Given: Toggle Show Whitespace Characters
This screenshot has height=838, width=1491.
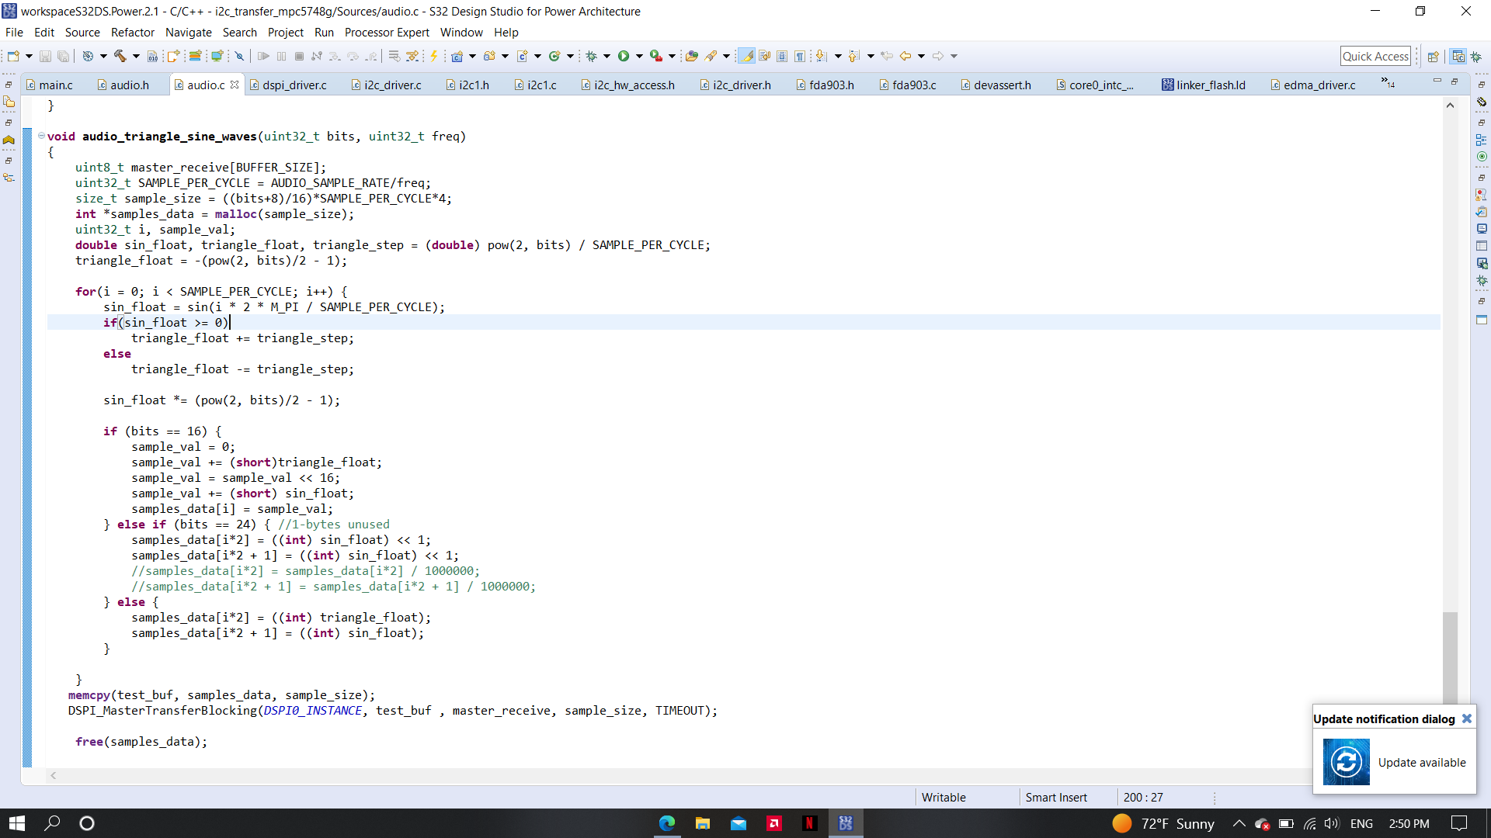Looking at the screenshot, I should coord(800,56).
